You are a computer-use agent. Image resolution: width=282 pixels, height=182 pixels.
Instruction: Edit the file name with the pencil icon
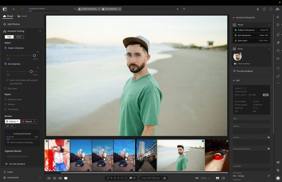coord(269,176)
